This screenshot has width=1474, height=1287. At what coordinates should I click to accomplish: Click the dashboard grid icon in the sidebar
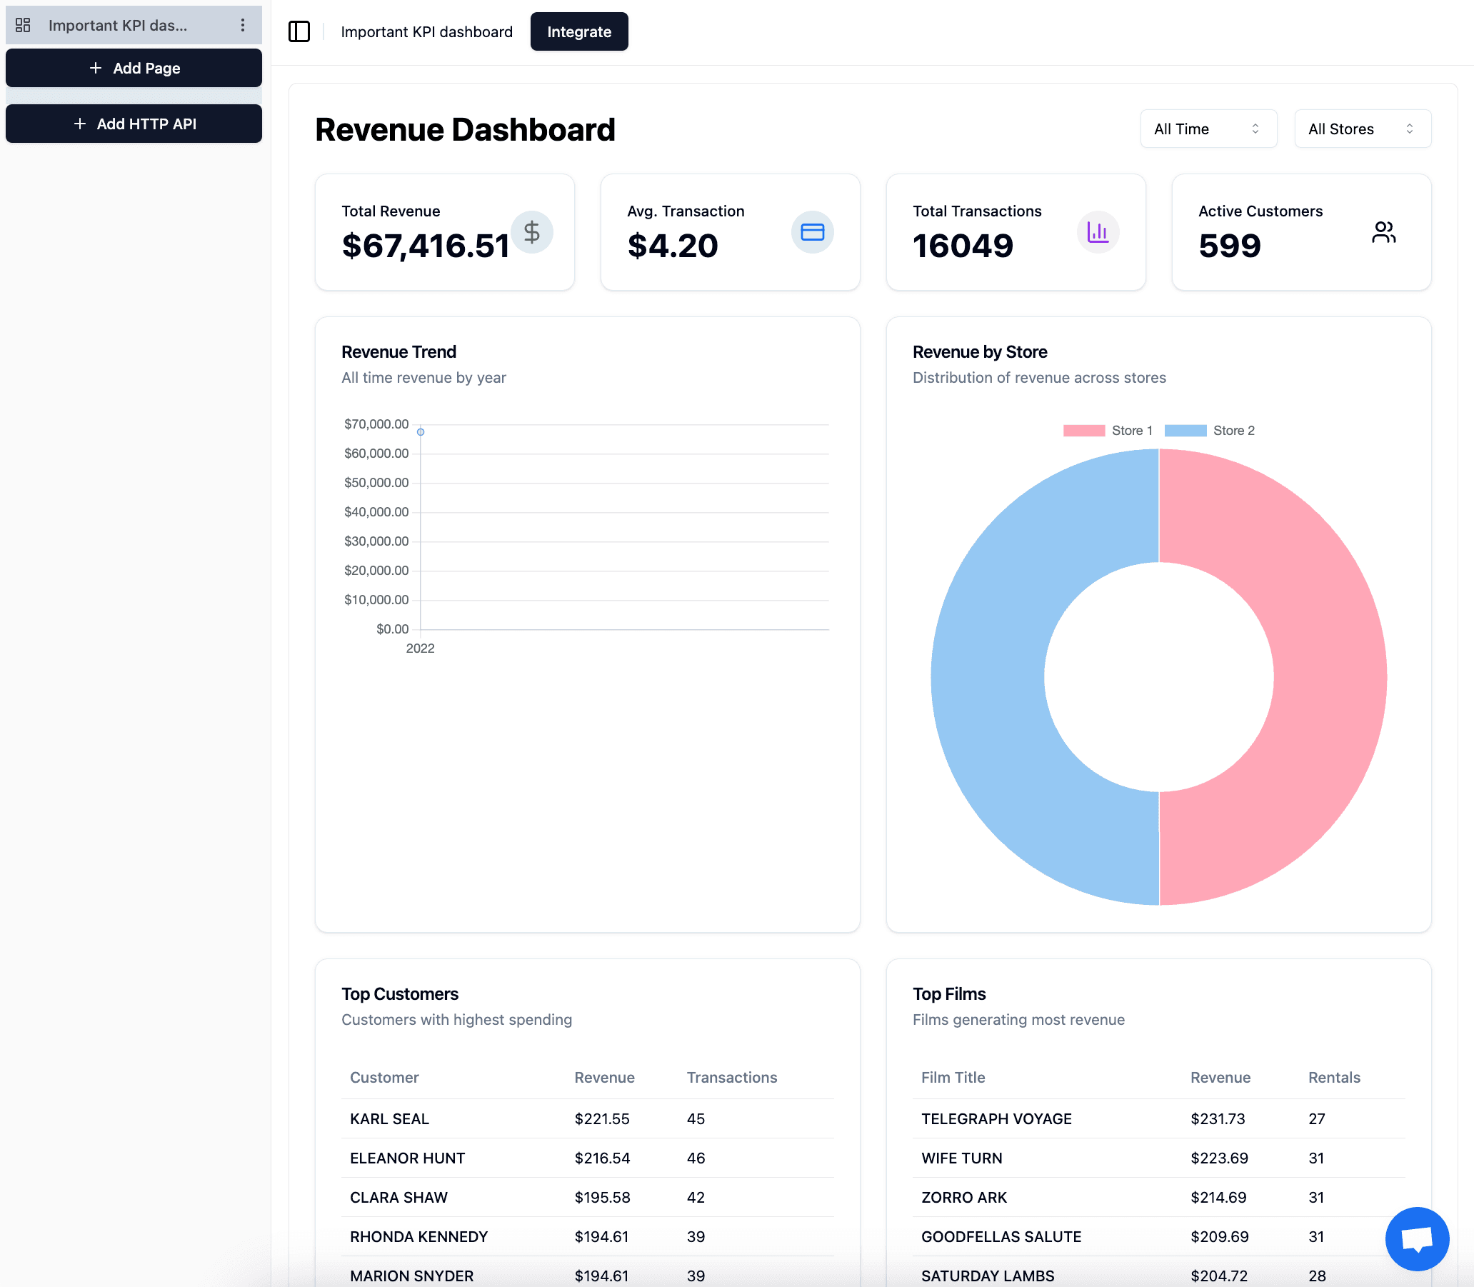(22, 24)
